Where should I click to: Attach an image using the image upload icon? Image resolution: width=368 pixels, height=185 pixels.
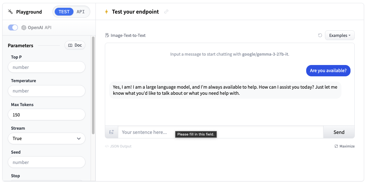[112, 132]
